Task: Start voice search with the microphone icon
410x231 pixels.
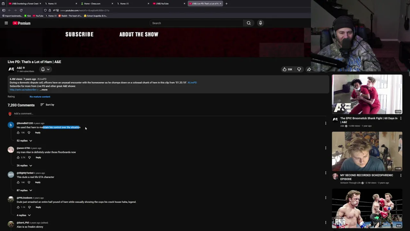Action: pyautogui.click(x=260, y=23)
